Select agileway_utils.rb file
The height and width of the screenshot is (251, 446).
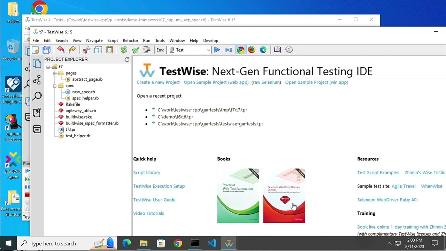pyautogui.click(x=80, y=111)
